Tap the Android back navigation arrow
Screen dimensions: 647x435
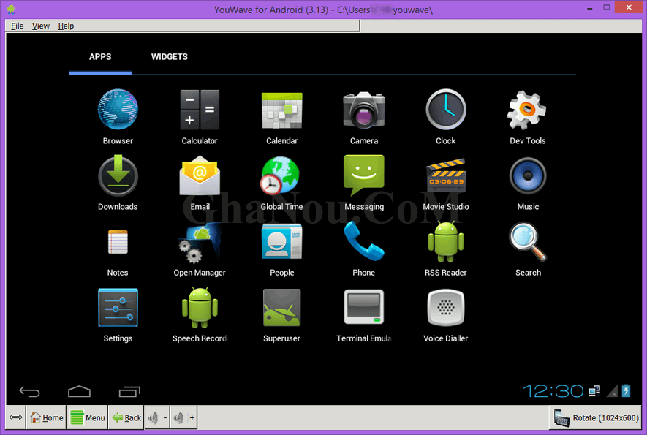pyautogui.click(x=30, y=391)
